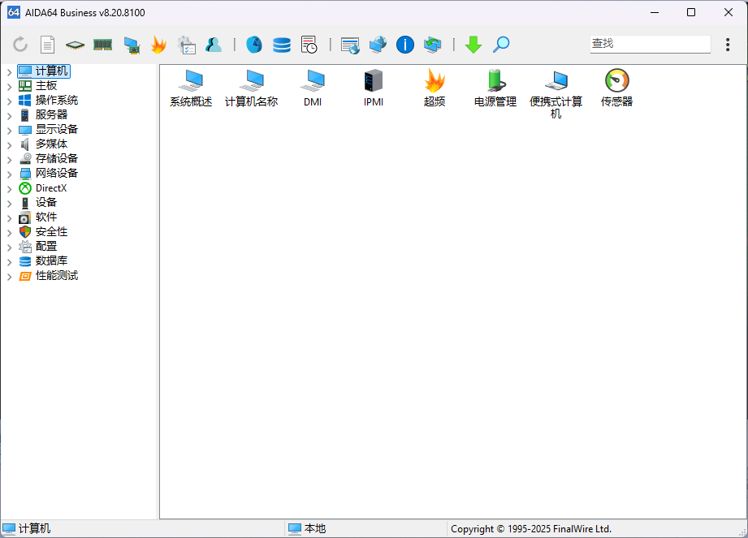Expand the 主板 tree node

coord(9,84)
